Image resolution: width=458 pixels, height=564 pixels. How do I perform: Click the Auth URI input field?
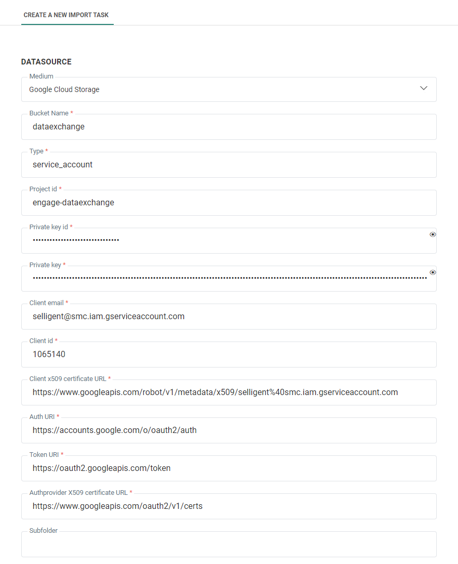(228, 430)
